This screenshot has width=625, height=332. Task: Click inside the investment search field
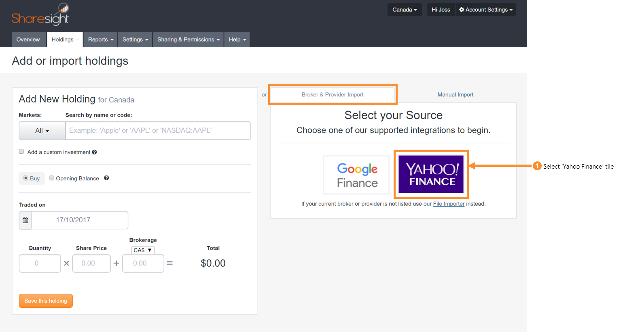click(158, 130)
